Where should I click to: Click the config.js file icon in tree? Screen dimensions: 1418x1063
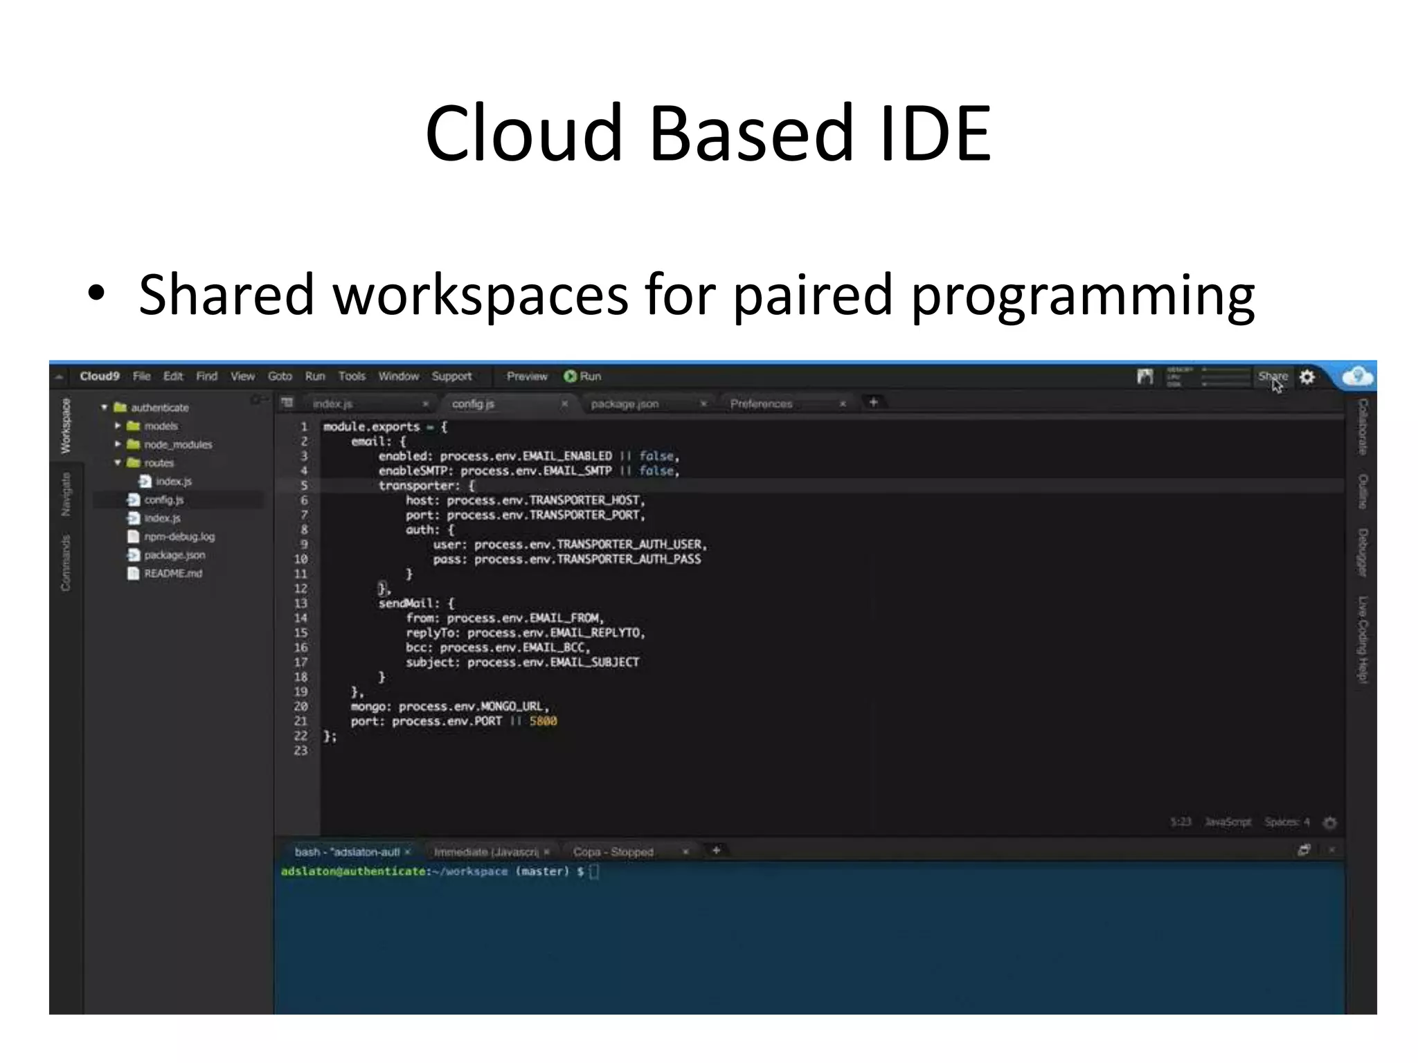point(134,500)
